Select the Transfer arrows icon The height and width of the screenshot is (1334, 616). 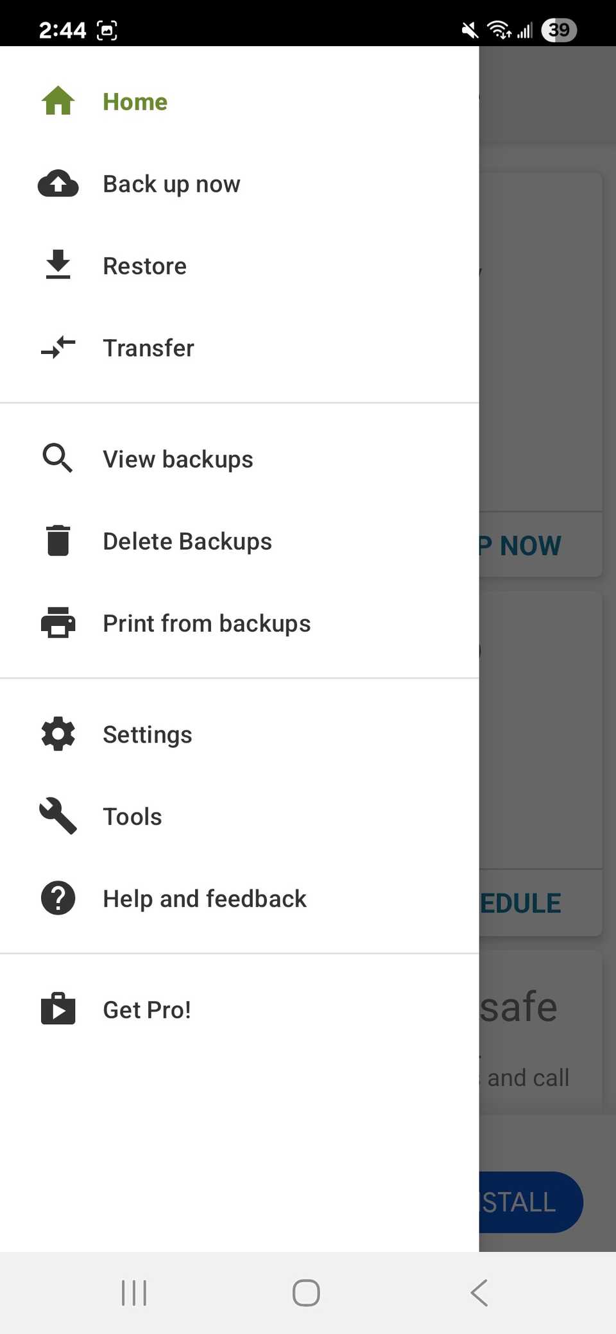(58, 348)
